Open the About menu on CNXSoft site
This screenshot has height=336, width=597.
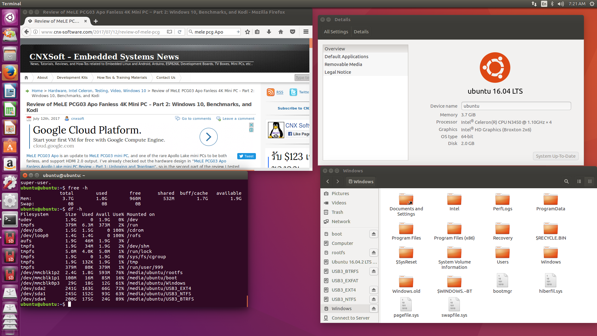tap(42, 77)
